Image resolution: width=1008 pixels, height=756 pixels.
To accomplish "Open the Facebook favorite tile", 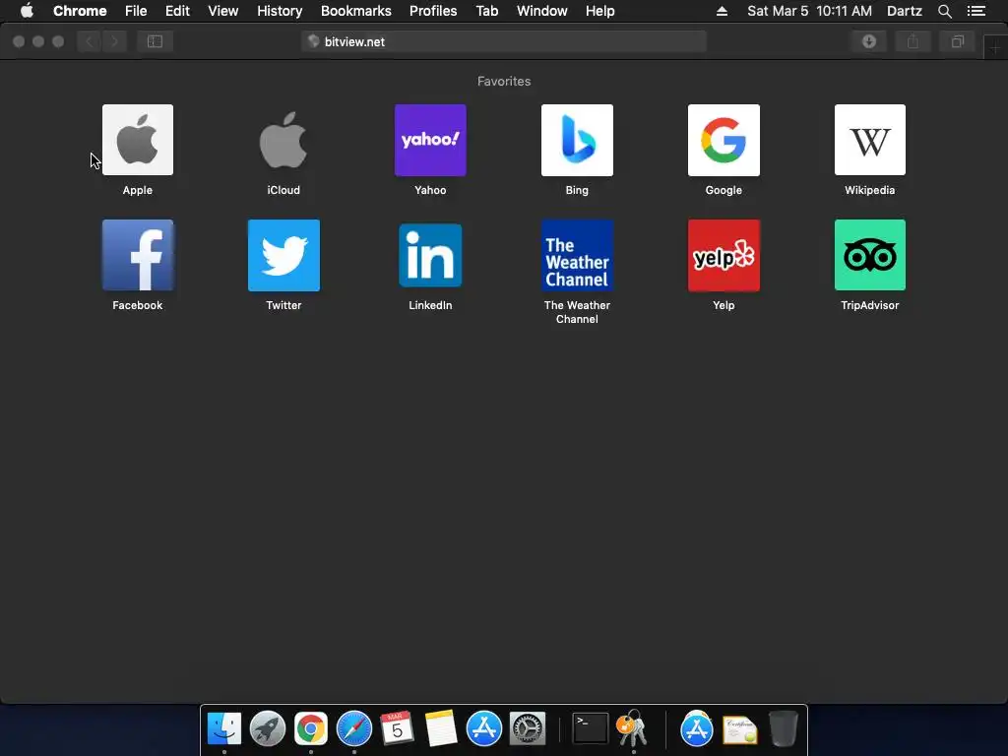I will [x=138, y=255].
